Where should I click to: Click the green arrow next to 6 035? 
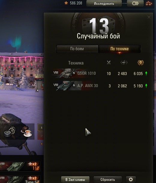(146, 73)
